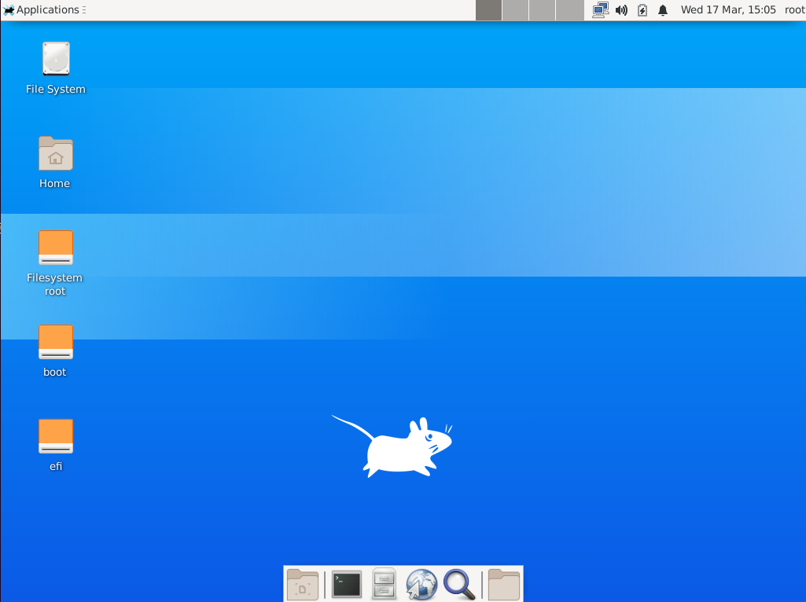Open the directory menu folder in dock

pyautogui.click(x=504, y=585)
